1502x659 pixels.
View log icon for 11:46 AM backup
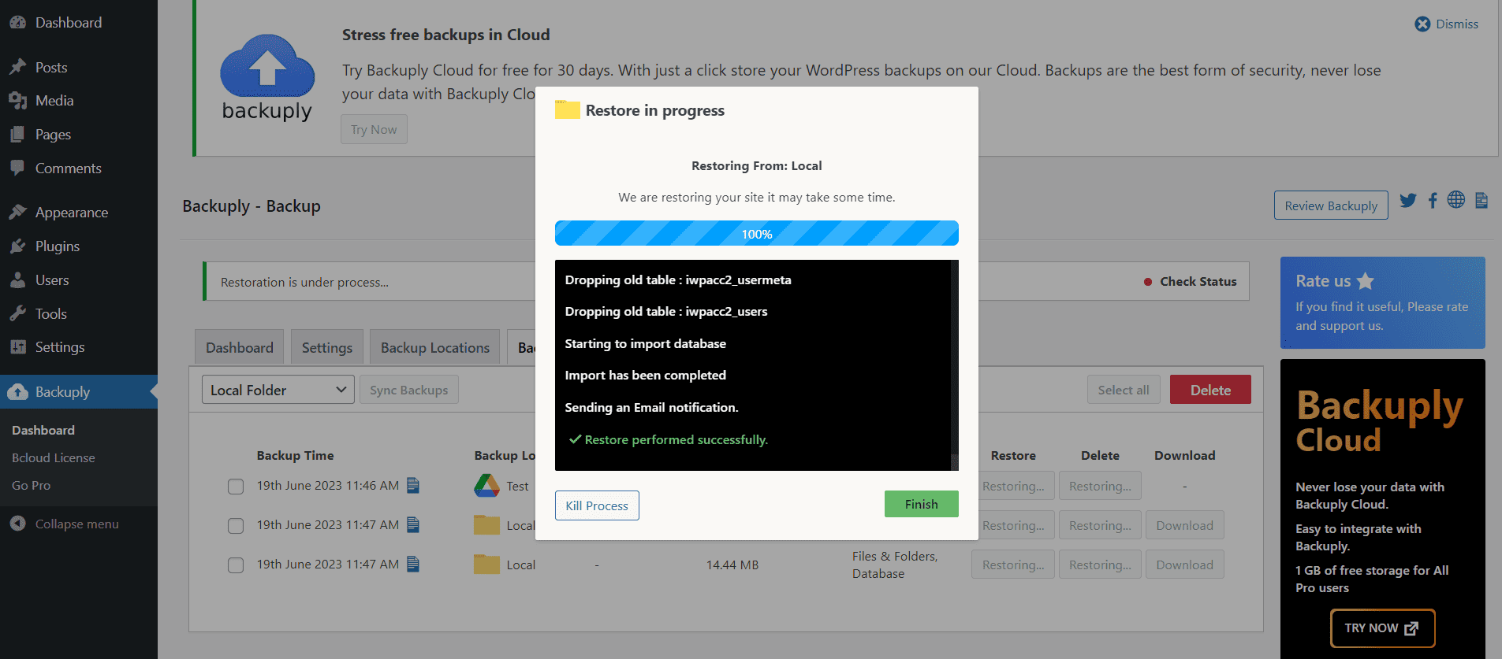(x=413, y=485)
